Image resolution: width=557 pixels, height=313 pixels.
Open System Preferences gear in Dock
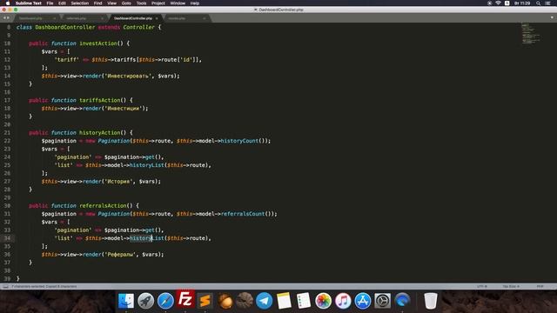pyautogui.click(x=383, y=301)
